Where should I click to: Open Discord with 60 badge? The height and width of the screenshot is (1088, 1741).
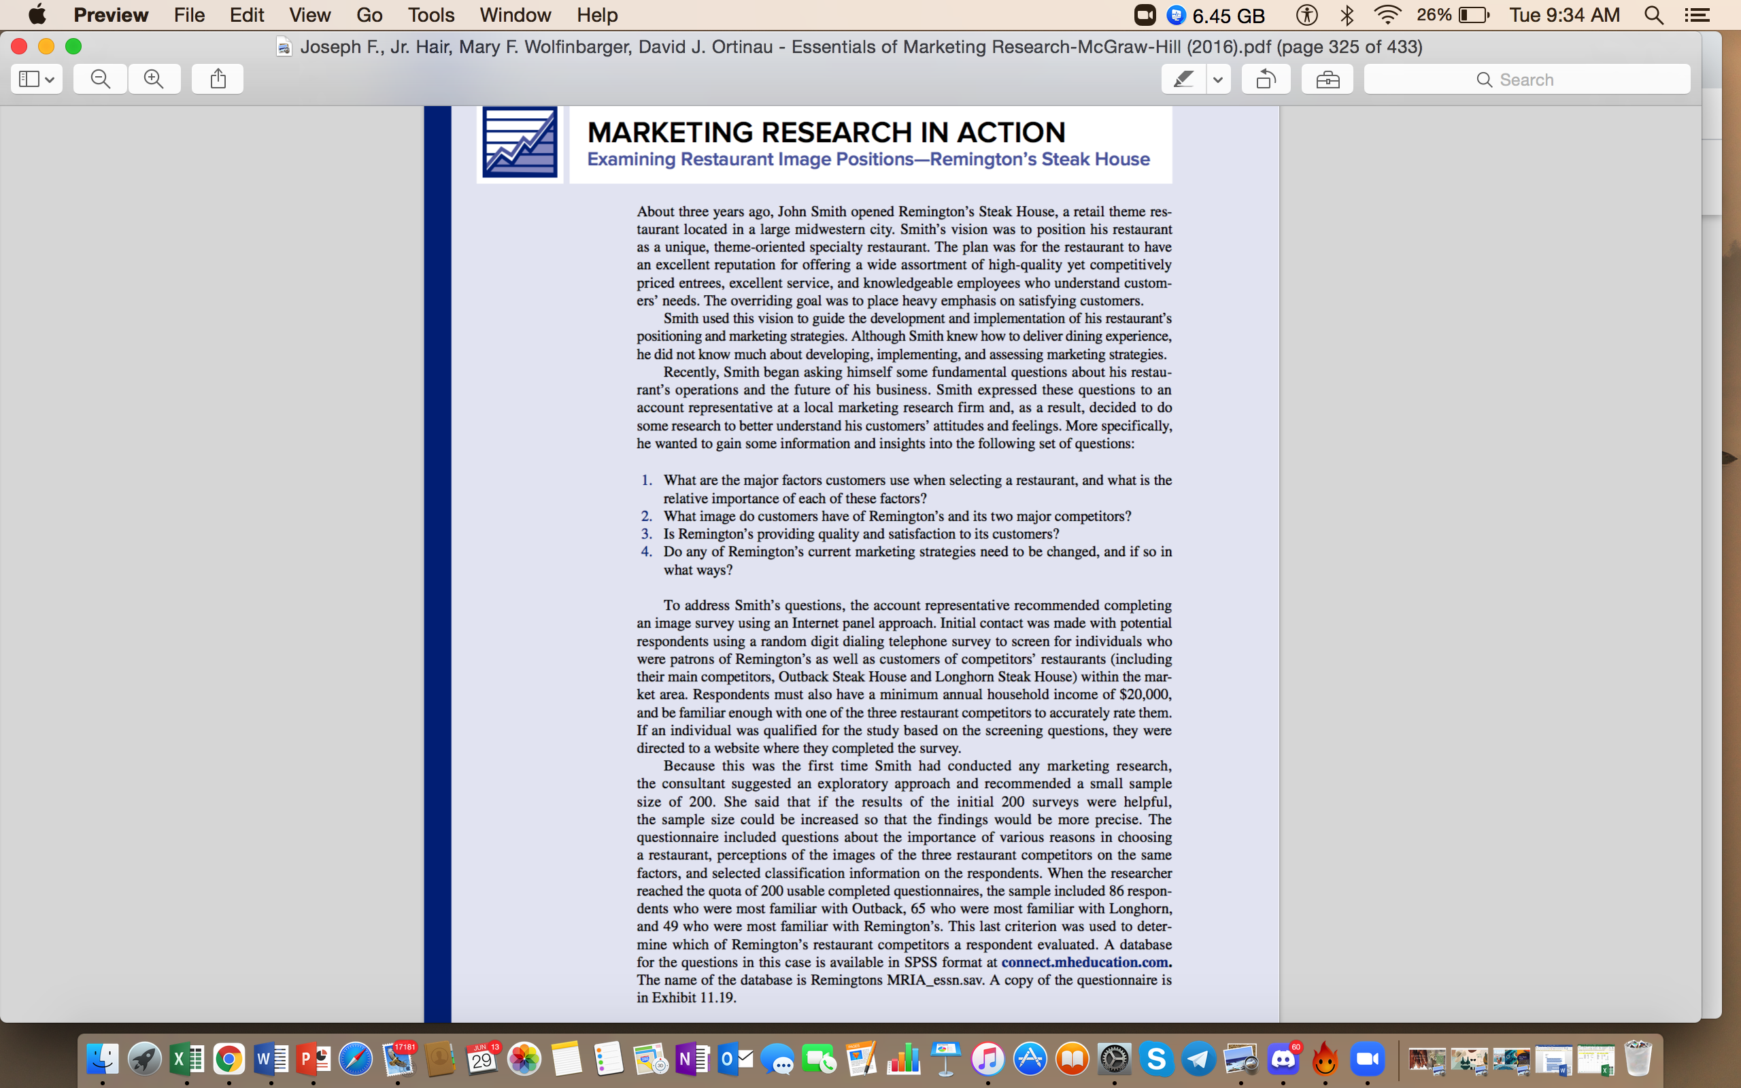point(1283,1059)
